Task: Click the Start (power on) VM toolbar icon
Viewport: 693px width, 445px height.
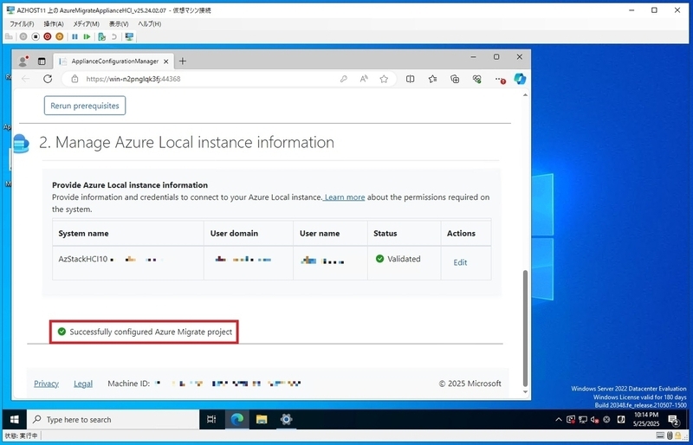Action: click(23, 36)
